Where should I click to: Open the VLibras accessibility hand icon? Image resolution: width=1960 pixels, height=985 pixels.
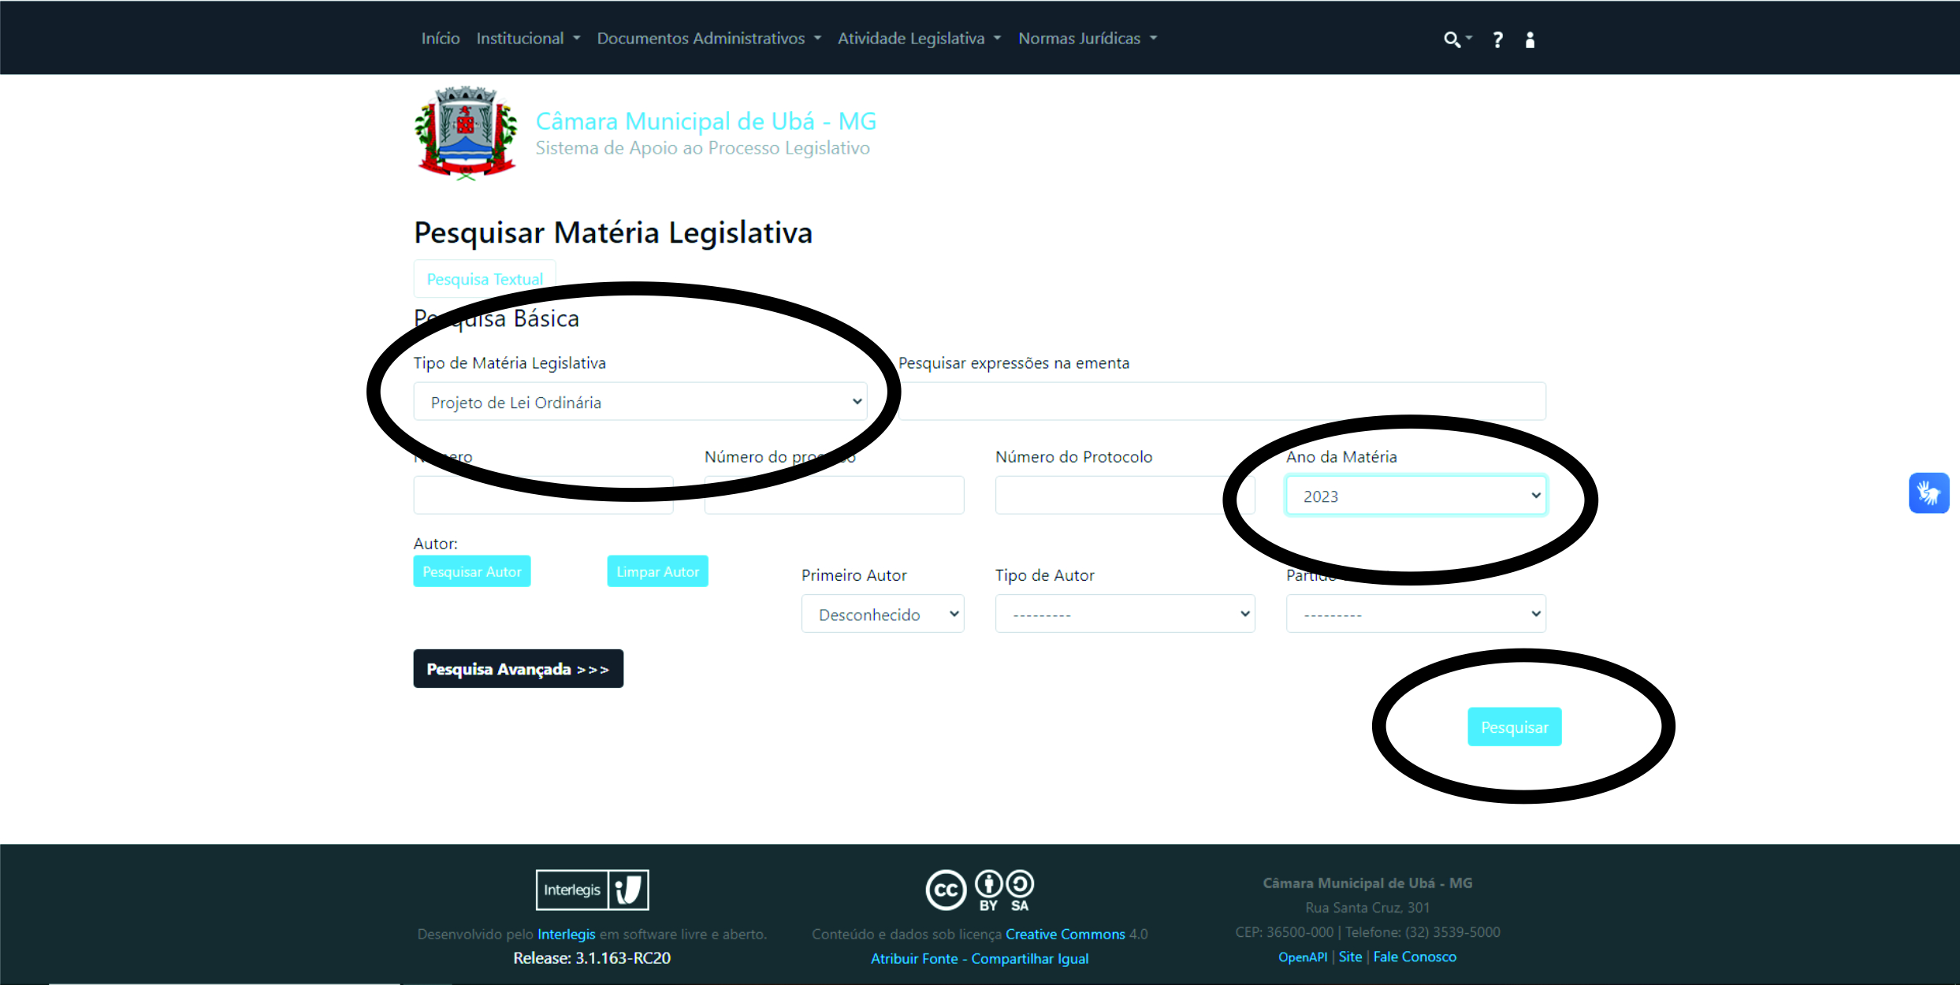point(1928,492)
